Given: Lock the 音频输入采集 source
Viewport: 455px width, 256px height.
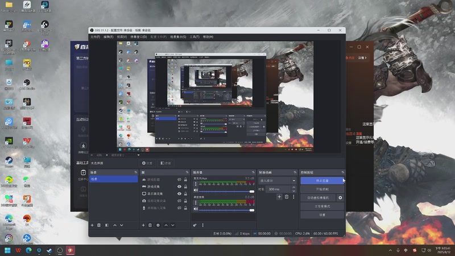Looking at the screenshot, I should [185, 208].
